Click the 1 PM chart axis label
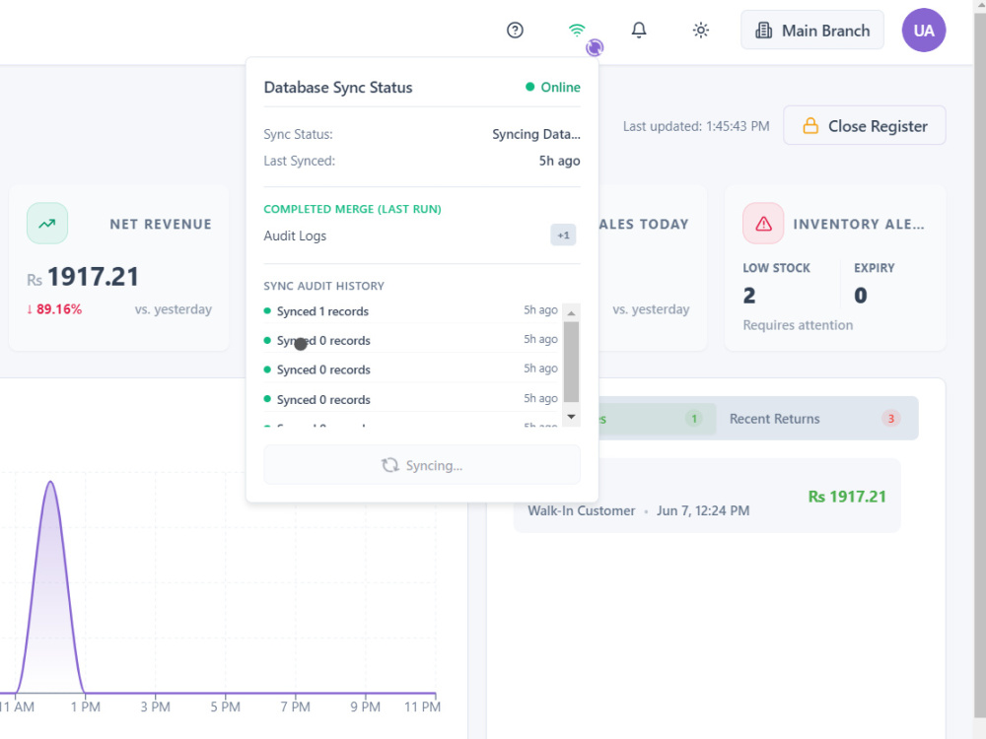The height and width of the screenshot is (739, 986). (85, 706)
